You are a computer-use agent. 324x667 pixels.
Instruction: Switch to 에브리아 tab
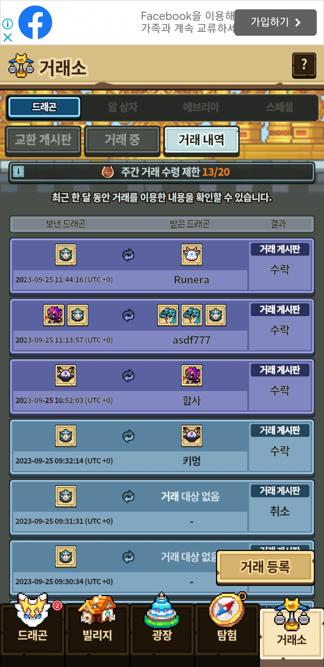(x=201, y=107)
